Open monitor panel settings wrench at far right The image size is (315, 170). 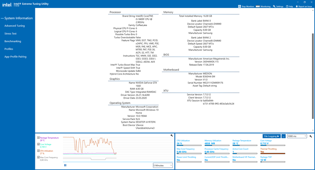pyautogui.click(x=311, y=136)
